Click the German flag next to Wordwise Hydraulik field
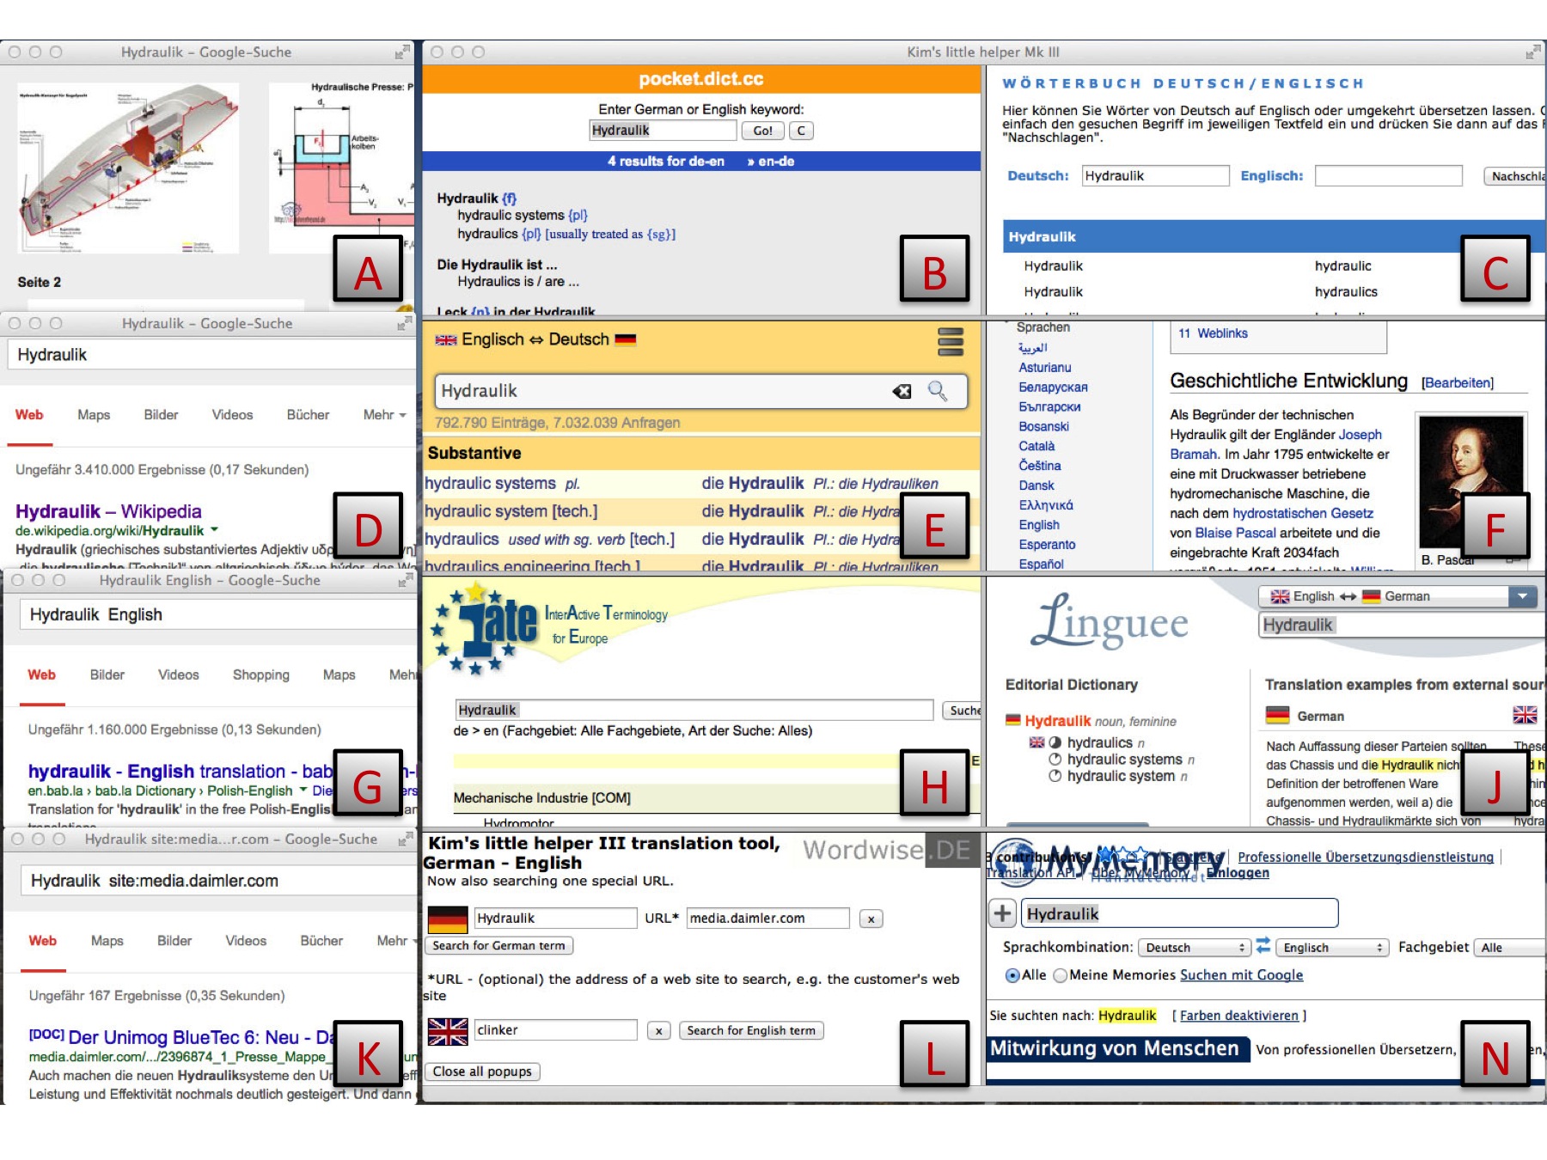The image size is (1547, 1160). (448, 919)
